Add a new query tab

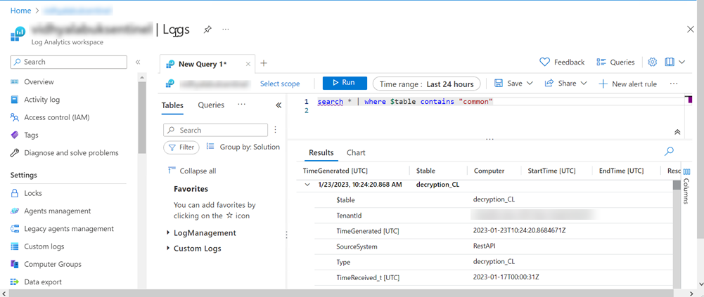point(264,63)
